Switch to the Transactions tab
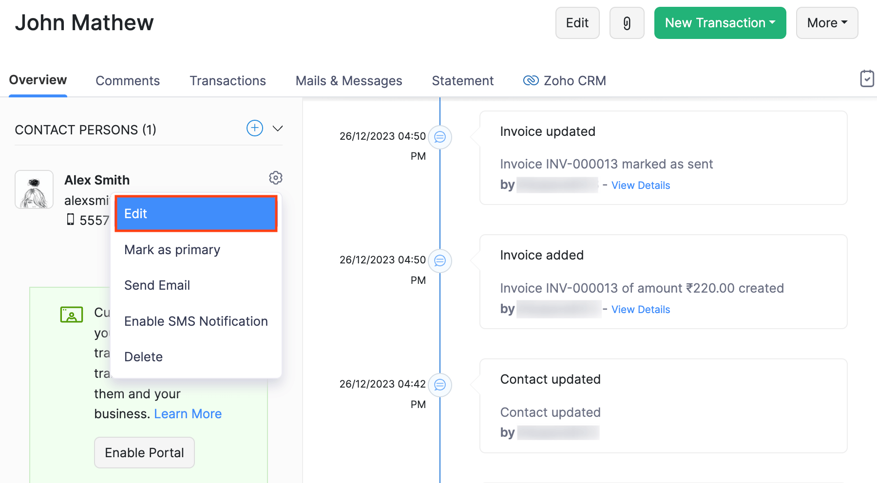877x483 pixels. 228,80
